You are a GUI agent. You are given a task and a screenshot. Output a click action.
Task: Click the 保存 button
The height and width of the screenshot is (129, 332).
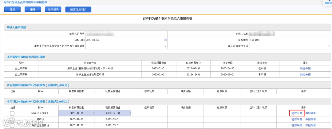pyautogui.click(x=13, y=10)
